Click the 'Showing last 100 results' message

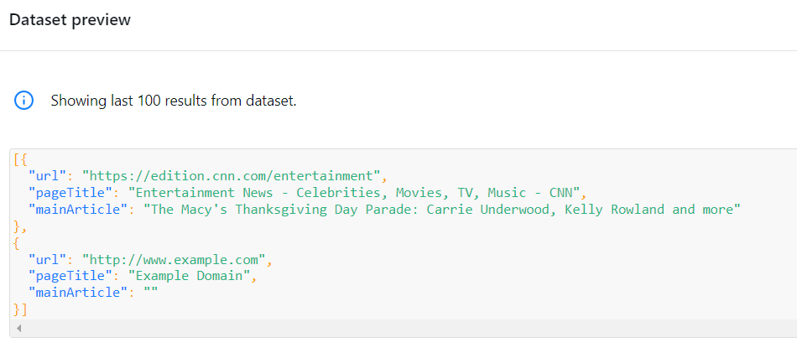tap(174, 101)
